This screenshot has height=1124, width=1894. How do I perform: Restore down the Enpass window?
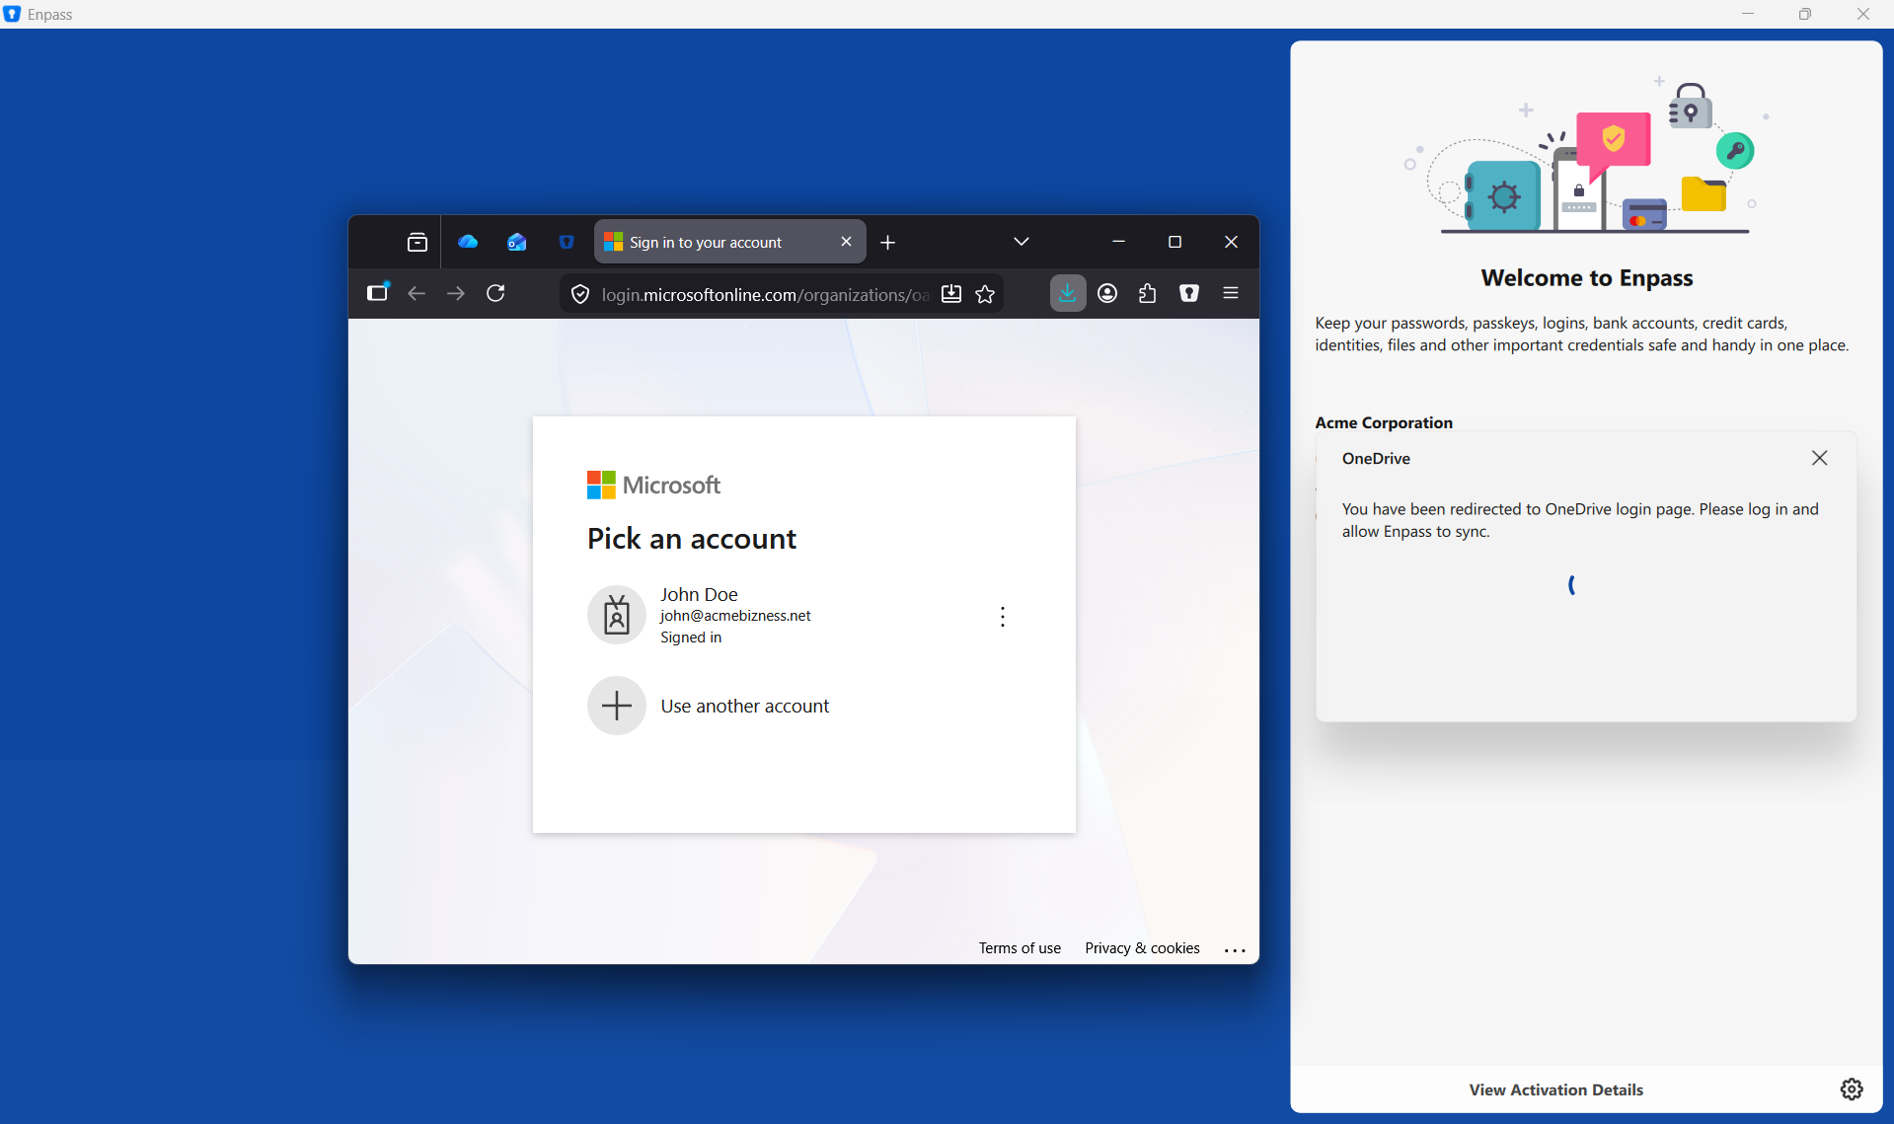tap(1805, 14)
